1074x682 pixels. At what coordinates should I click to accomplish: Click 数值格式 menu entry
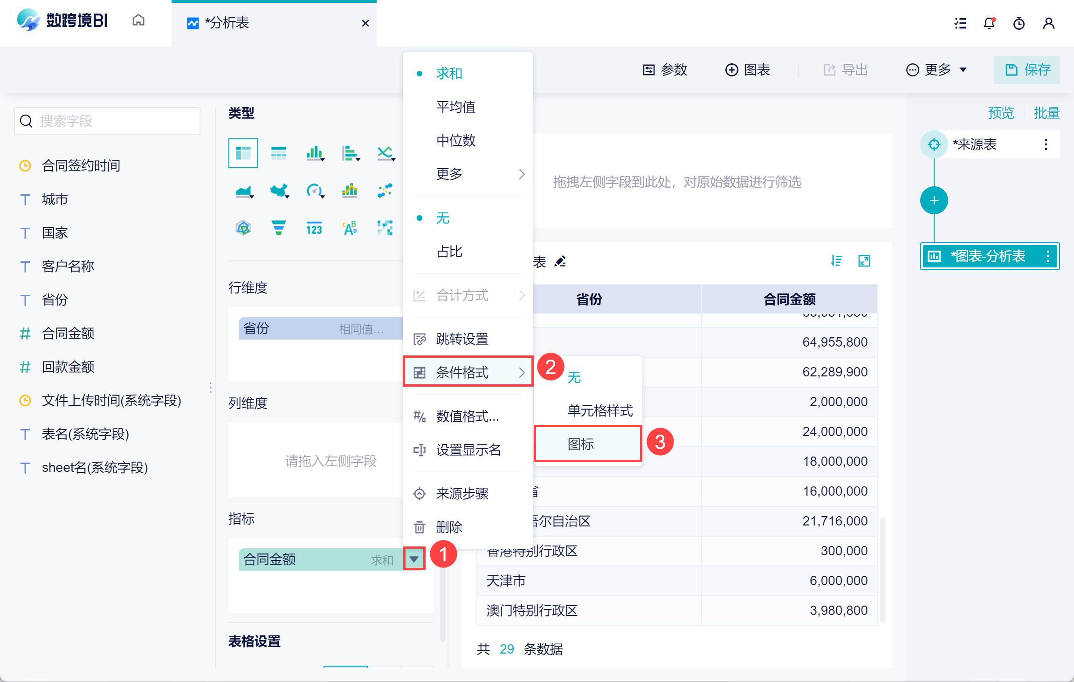[x=468, y=416]
